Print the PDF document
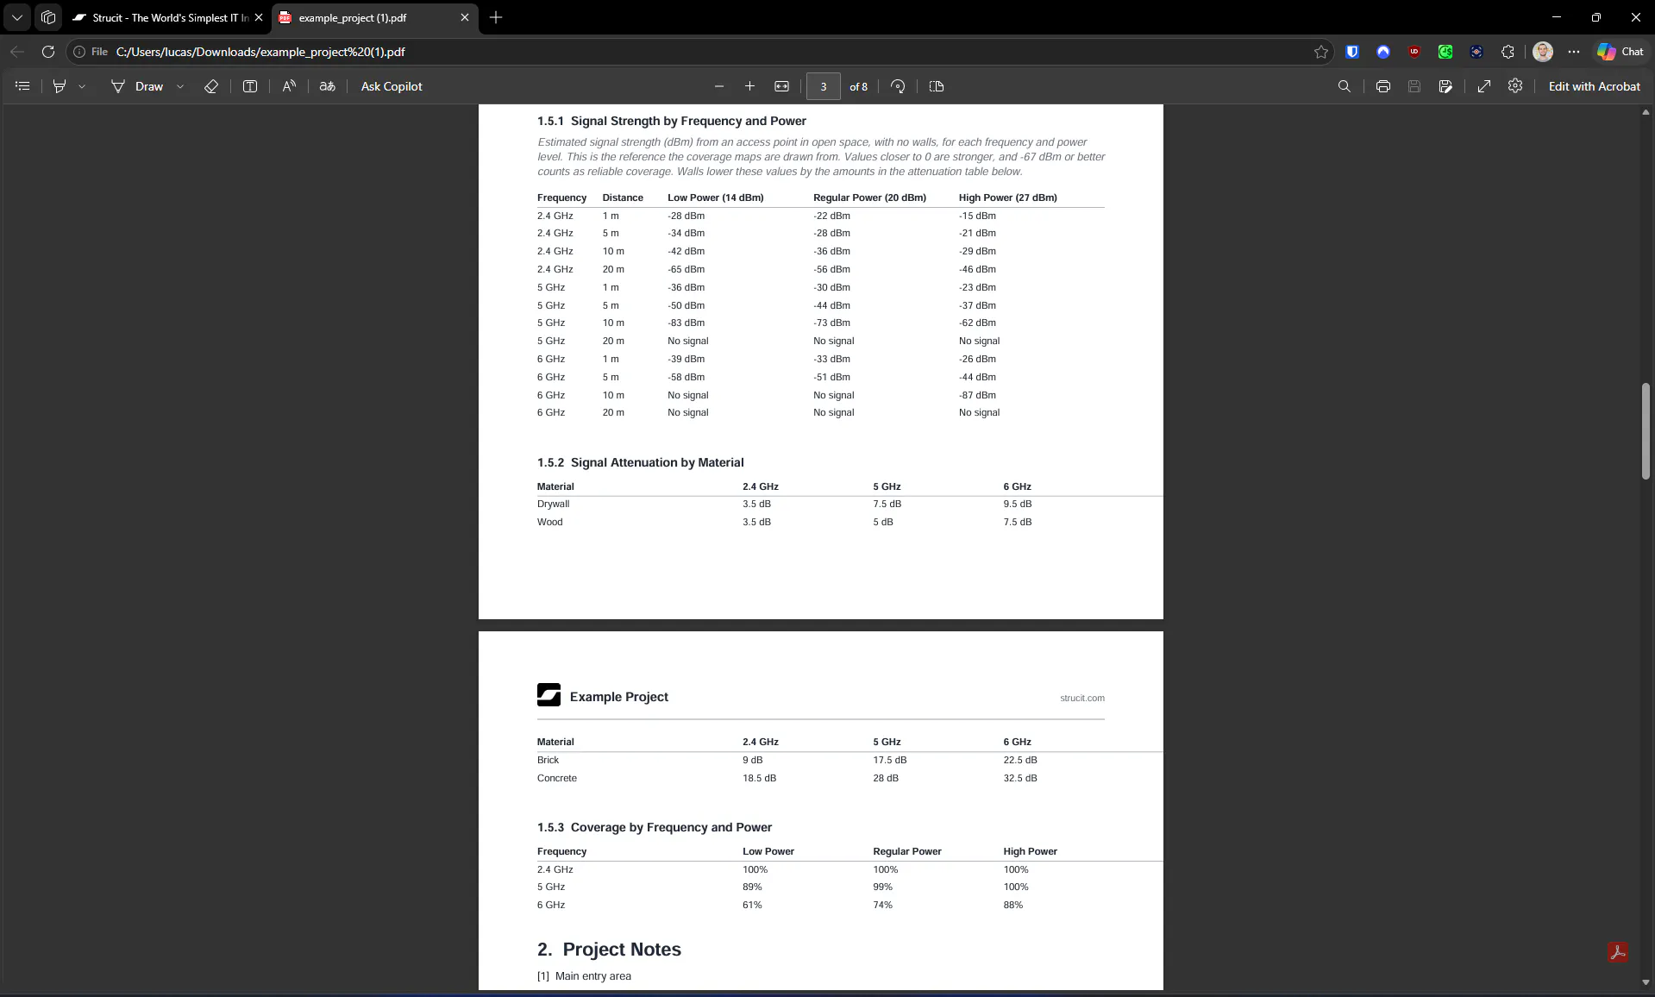 [1383, 86]
